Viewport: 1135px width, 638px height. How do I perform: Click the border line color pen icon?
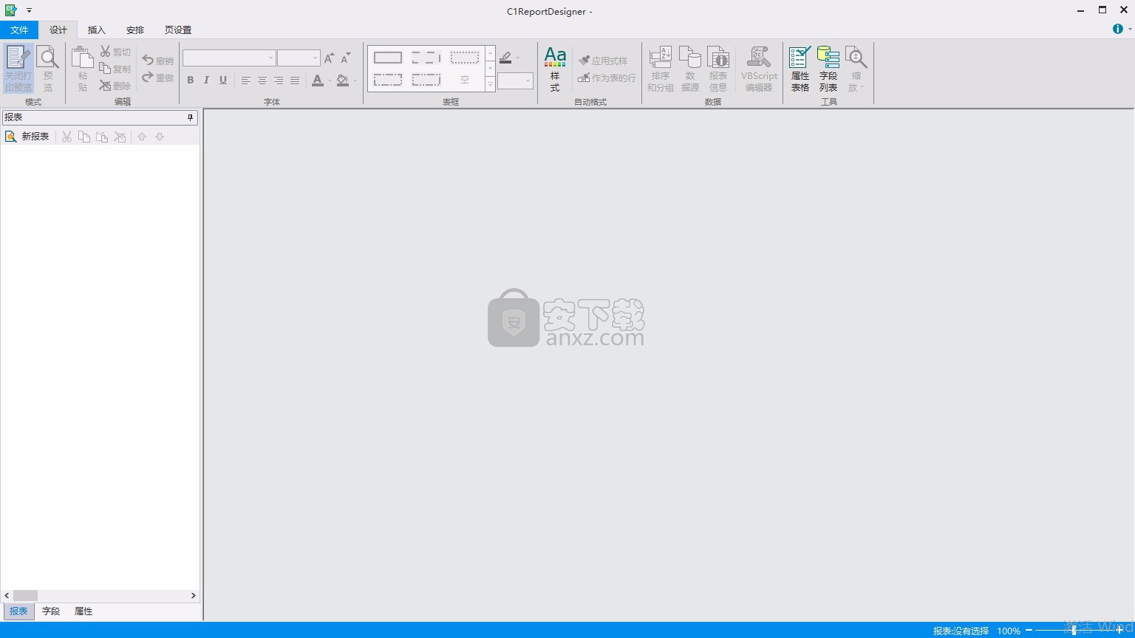click(x=505, y=58)
